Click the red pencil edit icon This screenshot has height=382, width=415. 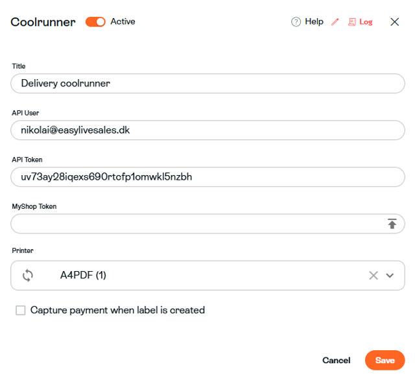[x=335, y=21]
